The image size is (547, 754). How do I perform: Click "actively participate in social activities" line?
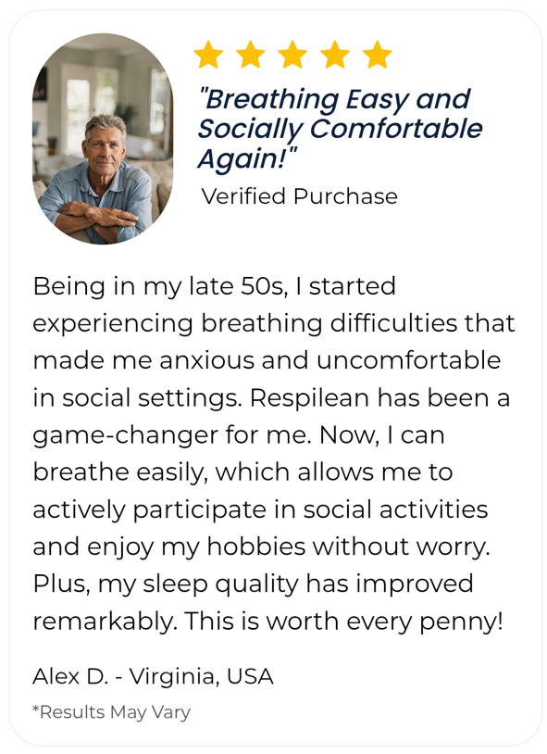click(x=260, y=509)
